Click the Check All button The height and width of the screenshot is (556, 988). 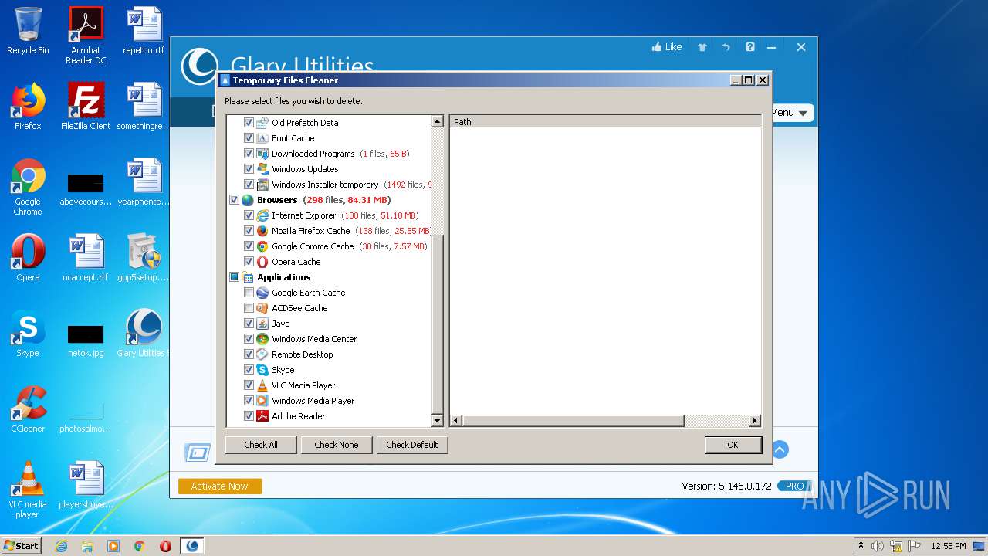(261, 445)
